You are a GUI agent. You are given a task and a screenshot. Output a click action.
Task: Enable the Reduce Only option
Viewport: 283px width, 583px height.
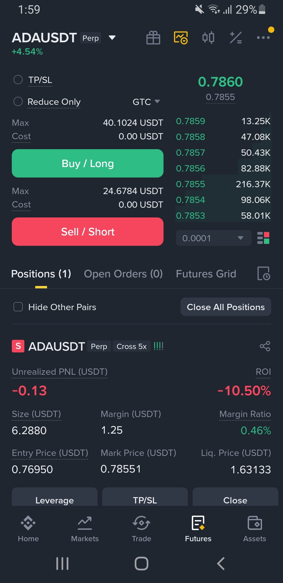18,101
